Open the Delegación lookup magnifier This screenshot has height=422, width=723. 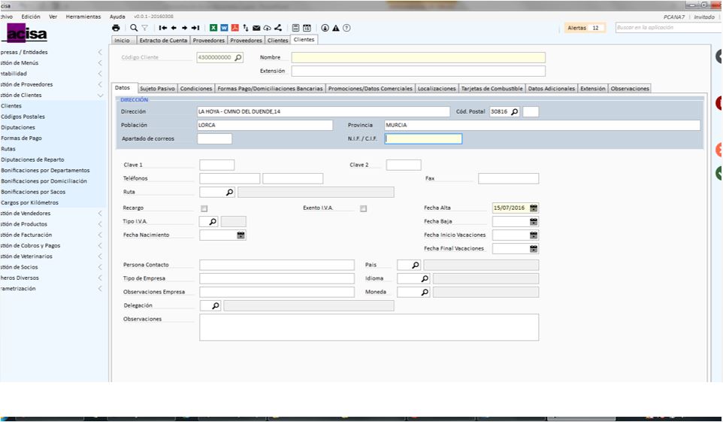[x=216, y=305]
